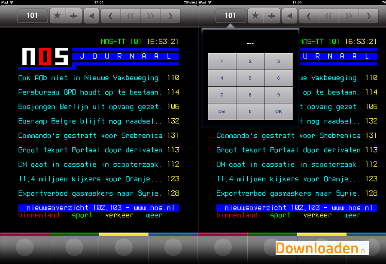Image resolution: width=386 pixels, height=264 pixels.
Task: Tap the green fastext button in left screen
Action: click(74, 247)
